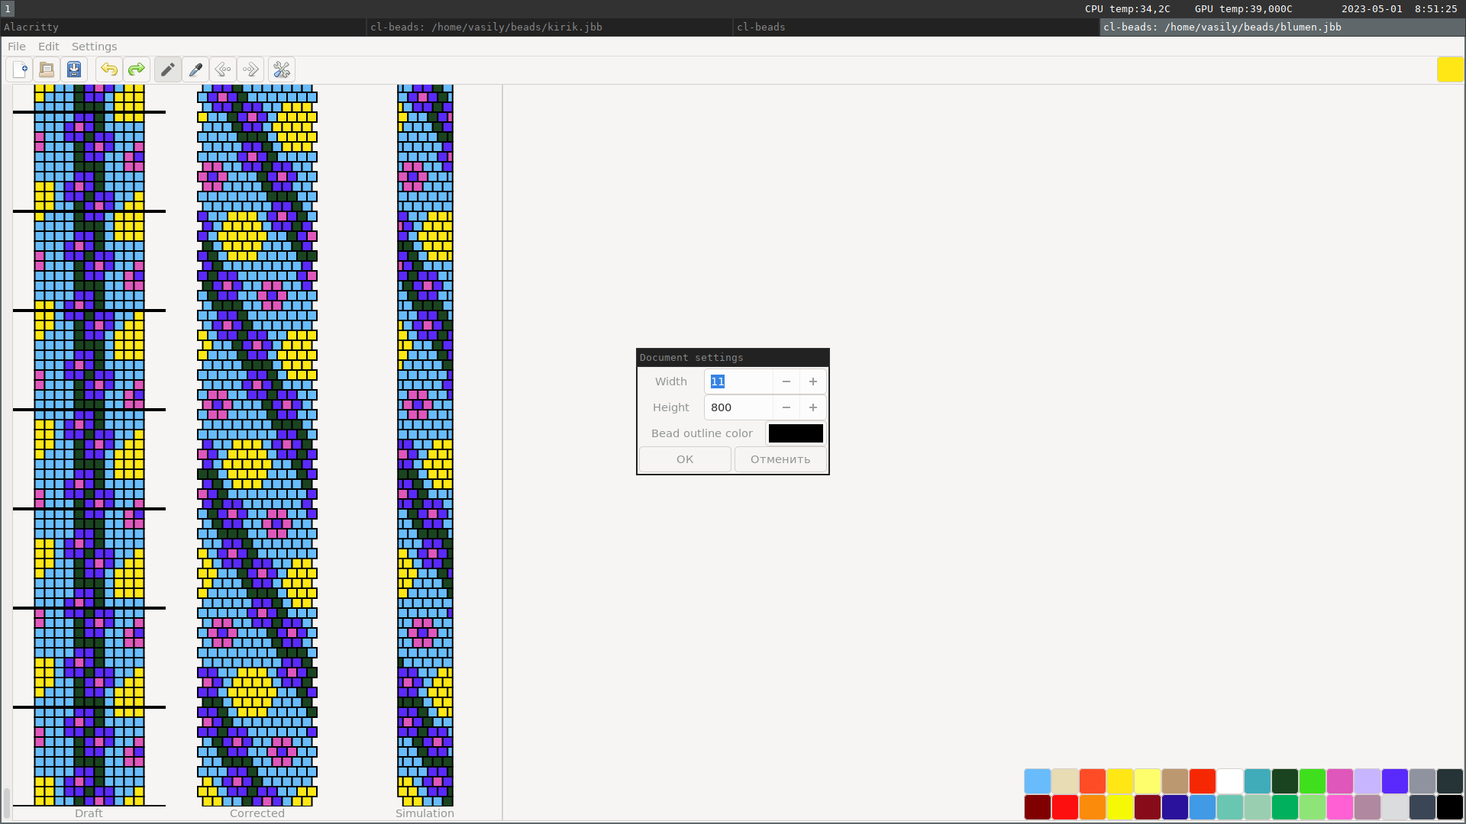The height and width of the screenshot is (824, 1466).
Task: Increase Width with the plus button
Action: pyautogui.click(x=813, y=381)
